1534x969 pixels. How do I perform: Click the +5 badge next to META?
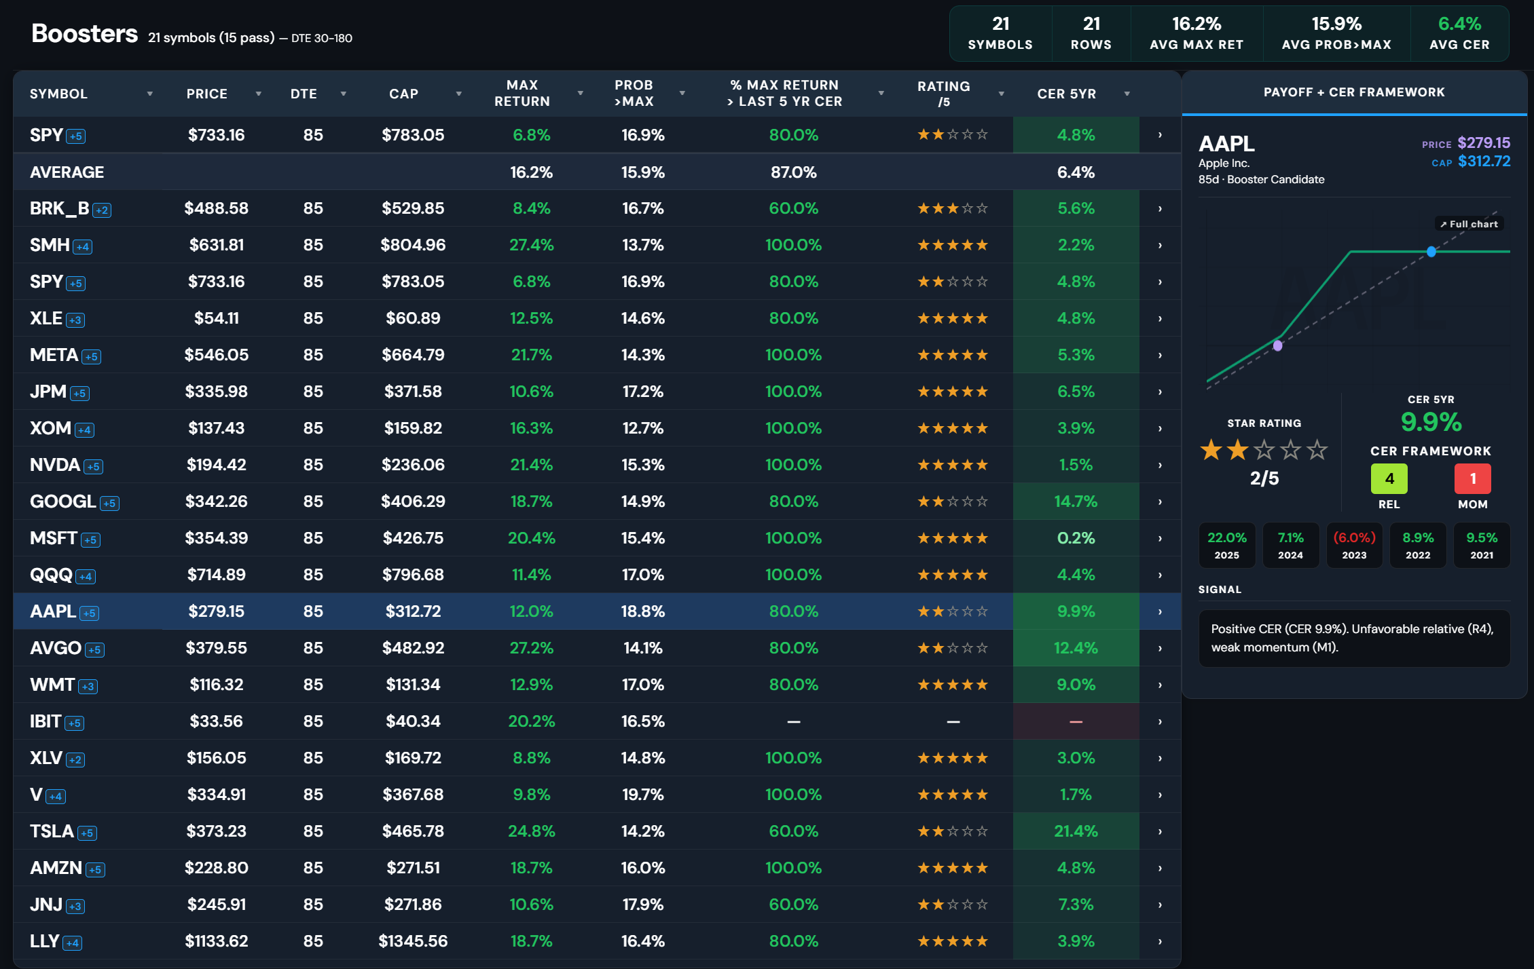pyautogui.click(x=91, y=357)
